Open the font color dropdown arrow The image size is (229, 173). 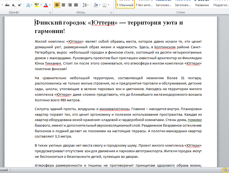(x=50, y=5)
